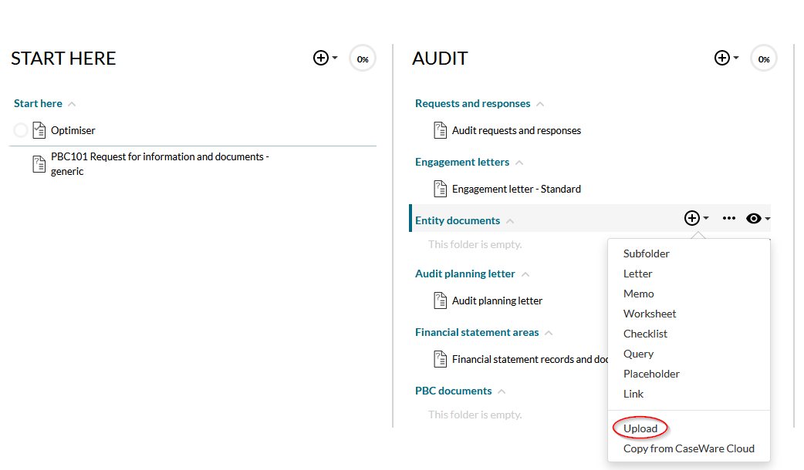Open the ellipsis options for Entity documents
The image size is (804, 470).
(729, 218)
